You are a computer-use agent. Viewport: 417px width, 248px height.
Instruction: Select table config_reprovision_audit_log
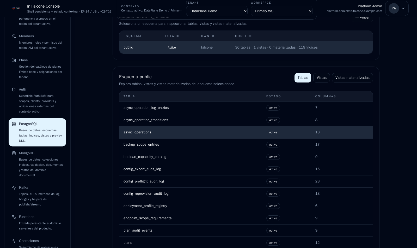tap(246, 194)
